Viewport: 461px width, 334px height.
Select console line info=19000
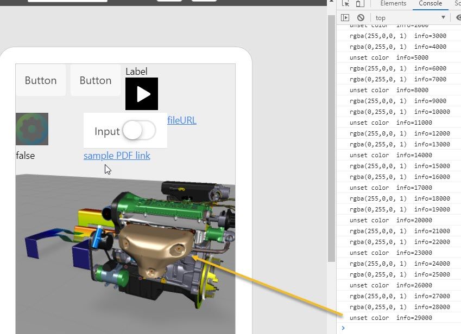tap(398, 209)
